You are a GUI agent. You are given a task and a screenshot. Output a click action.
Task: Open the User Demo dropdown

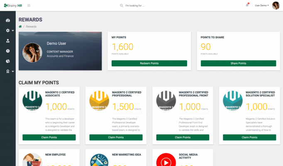pos(262,5)
